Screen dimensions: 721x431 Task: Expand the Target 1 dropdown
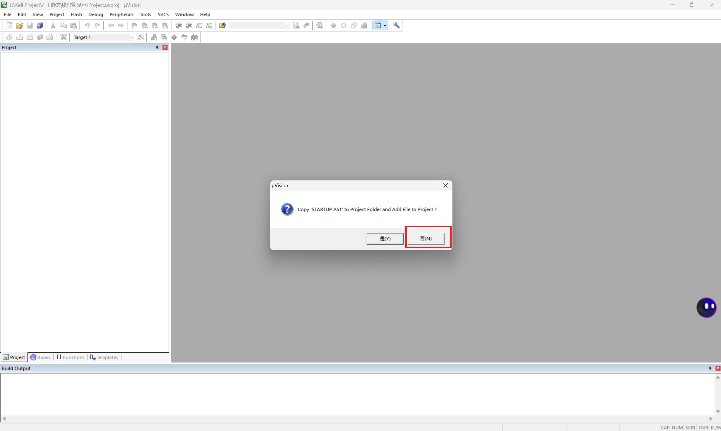click(x=131, y=37)
